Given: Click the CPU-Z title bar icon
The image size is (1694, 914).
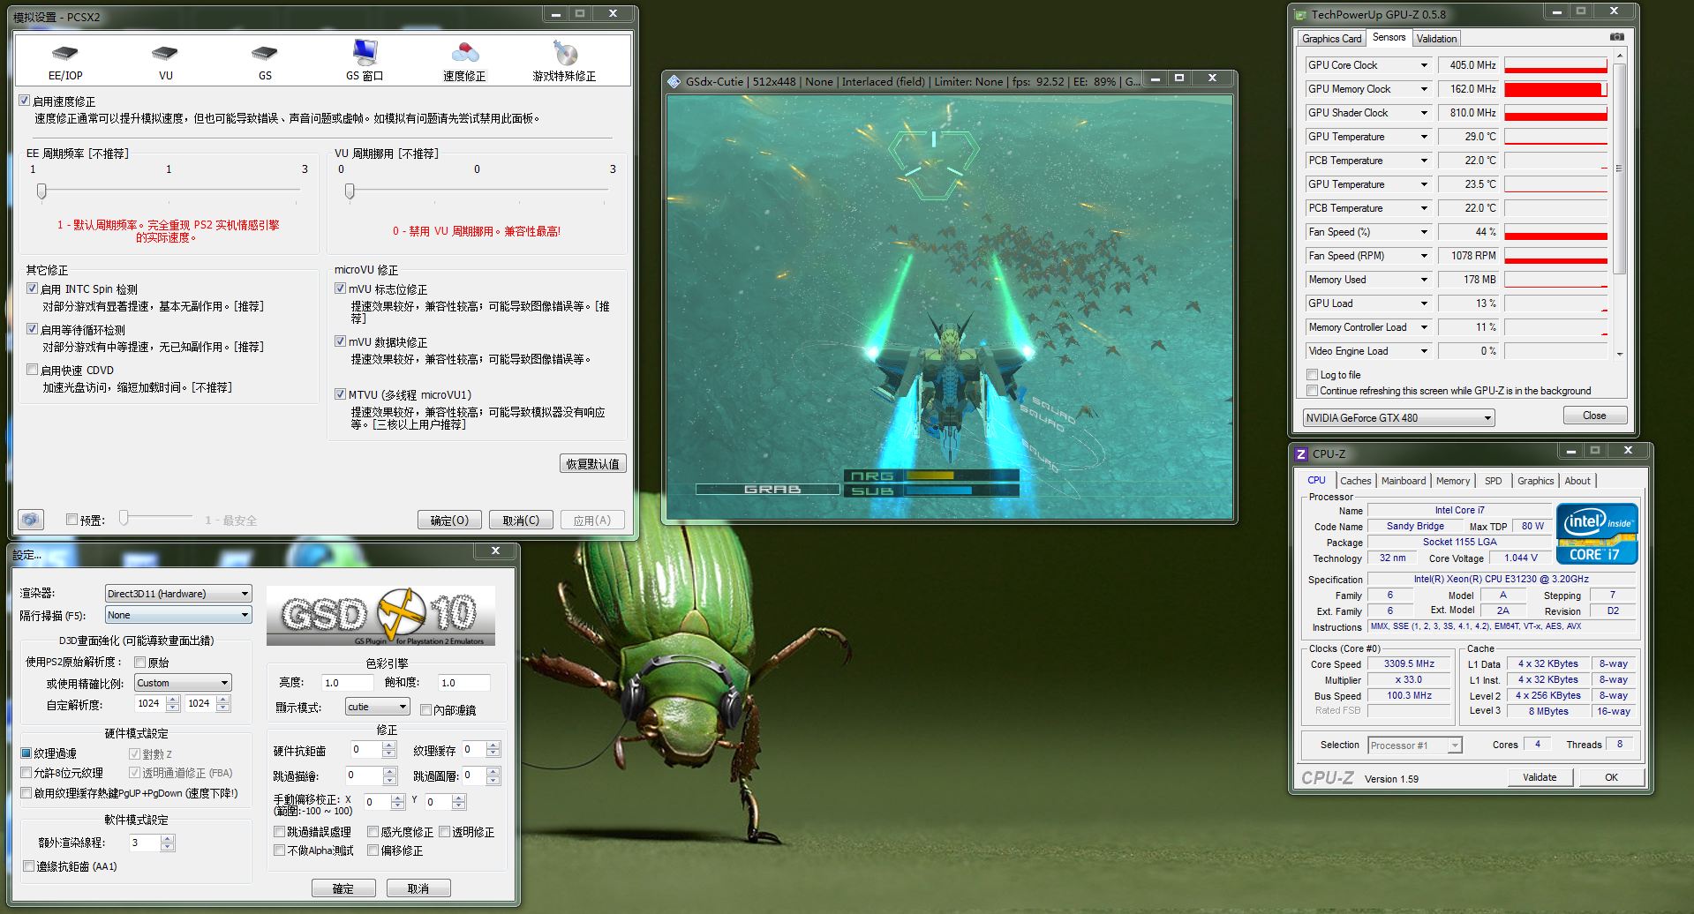Looking at the screenshot, I should (x=1301, y=453).
